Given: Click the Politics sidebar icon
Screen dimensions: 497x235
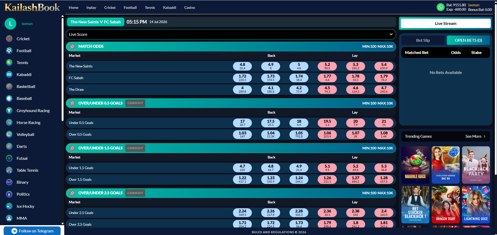Looking at the screenshot, I should tap(9, 194).
